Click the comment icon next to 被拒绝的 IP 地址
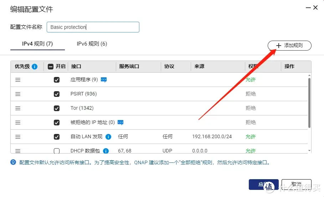 (121, 123)
